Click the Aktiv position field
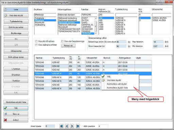 [103, 126]
